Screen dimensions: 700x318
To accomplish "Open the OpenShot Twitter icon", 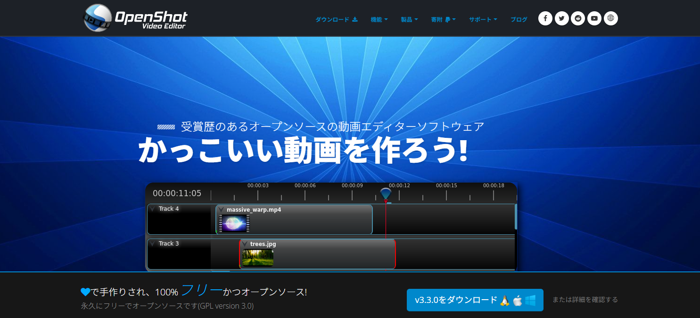I will click(561, 18).
